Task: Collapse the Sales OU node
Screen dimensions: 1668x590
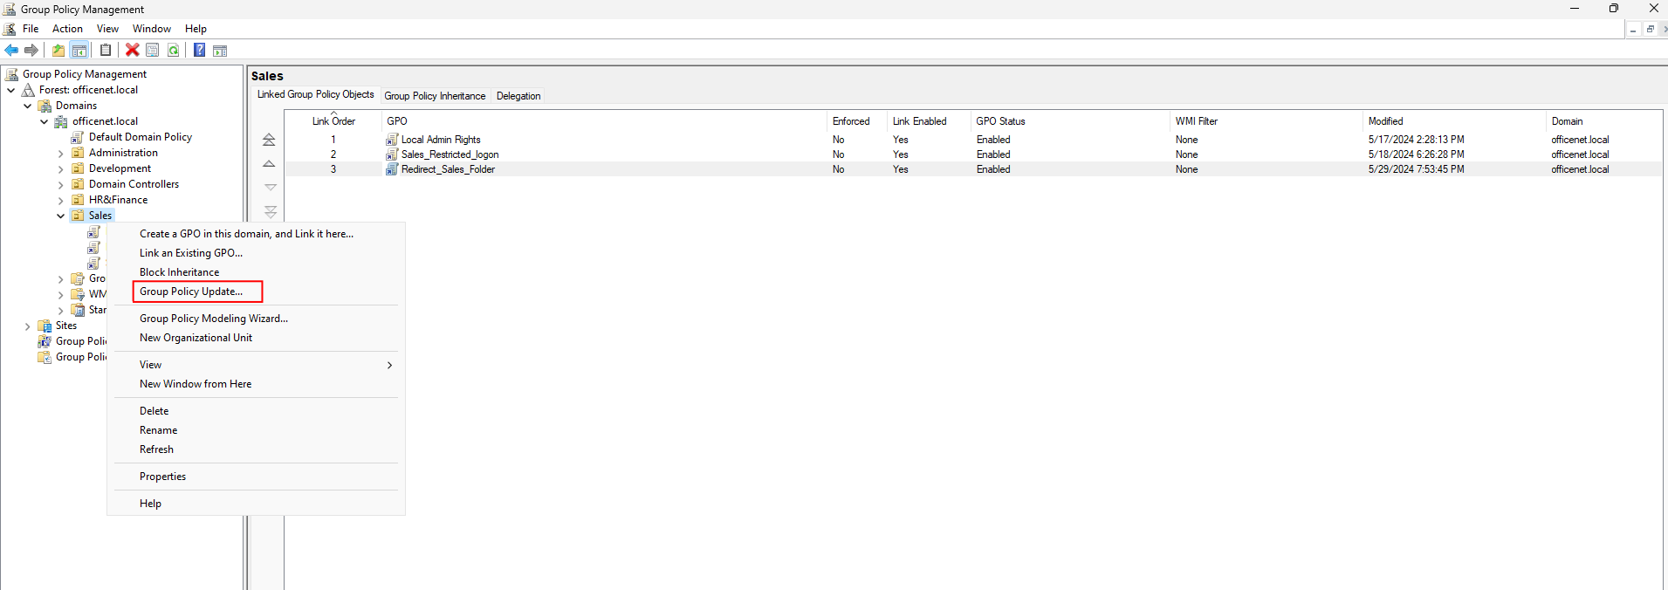Action: [61, 216]
